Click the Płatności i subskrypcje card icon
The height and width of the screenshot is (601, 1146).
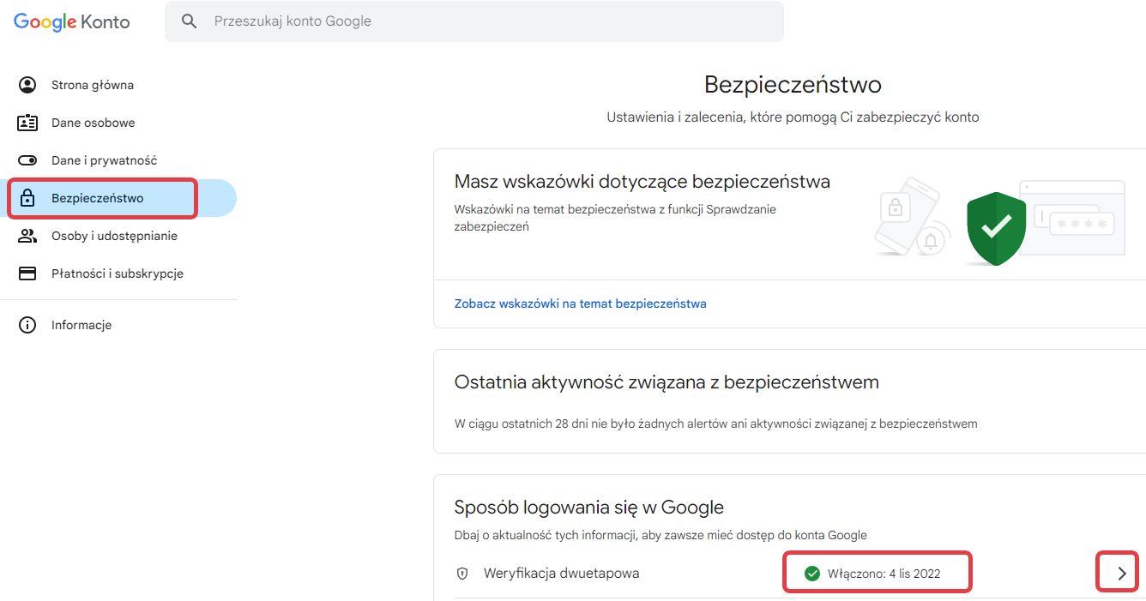click(x=27, y=273)
